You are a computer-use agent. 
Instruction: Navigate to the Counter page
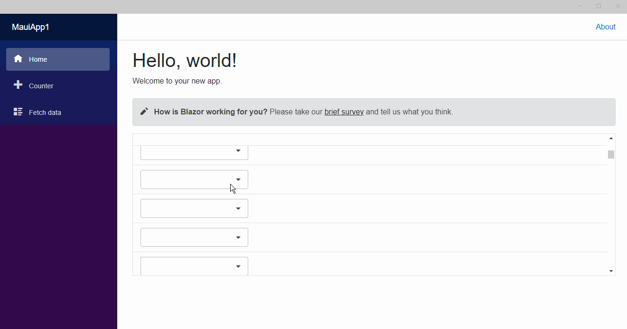tap(41, 85)
